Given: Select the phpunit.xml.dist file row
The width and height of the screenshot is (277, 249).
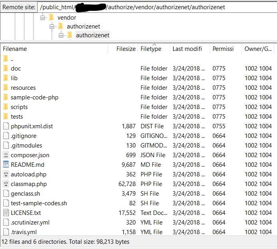Looking at the screenshot, I should point(32,126).
